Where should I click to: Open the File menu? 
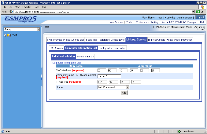(4, 7)
